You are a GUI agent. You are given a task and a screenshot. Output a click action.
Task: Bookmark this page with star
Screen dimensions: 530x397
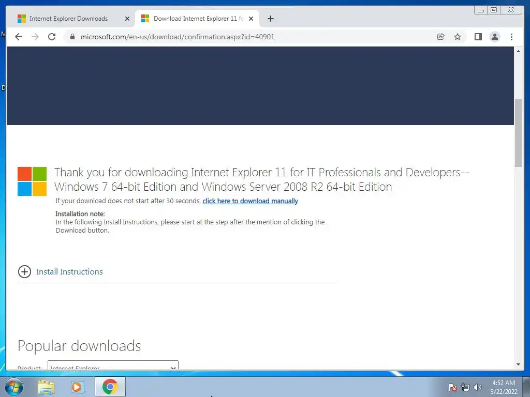[458, 37]
